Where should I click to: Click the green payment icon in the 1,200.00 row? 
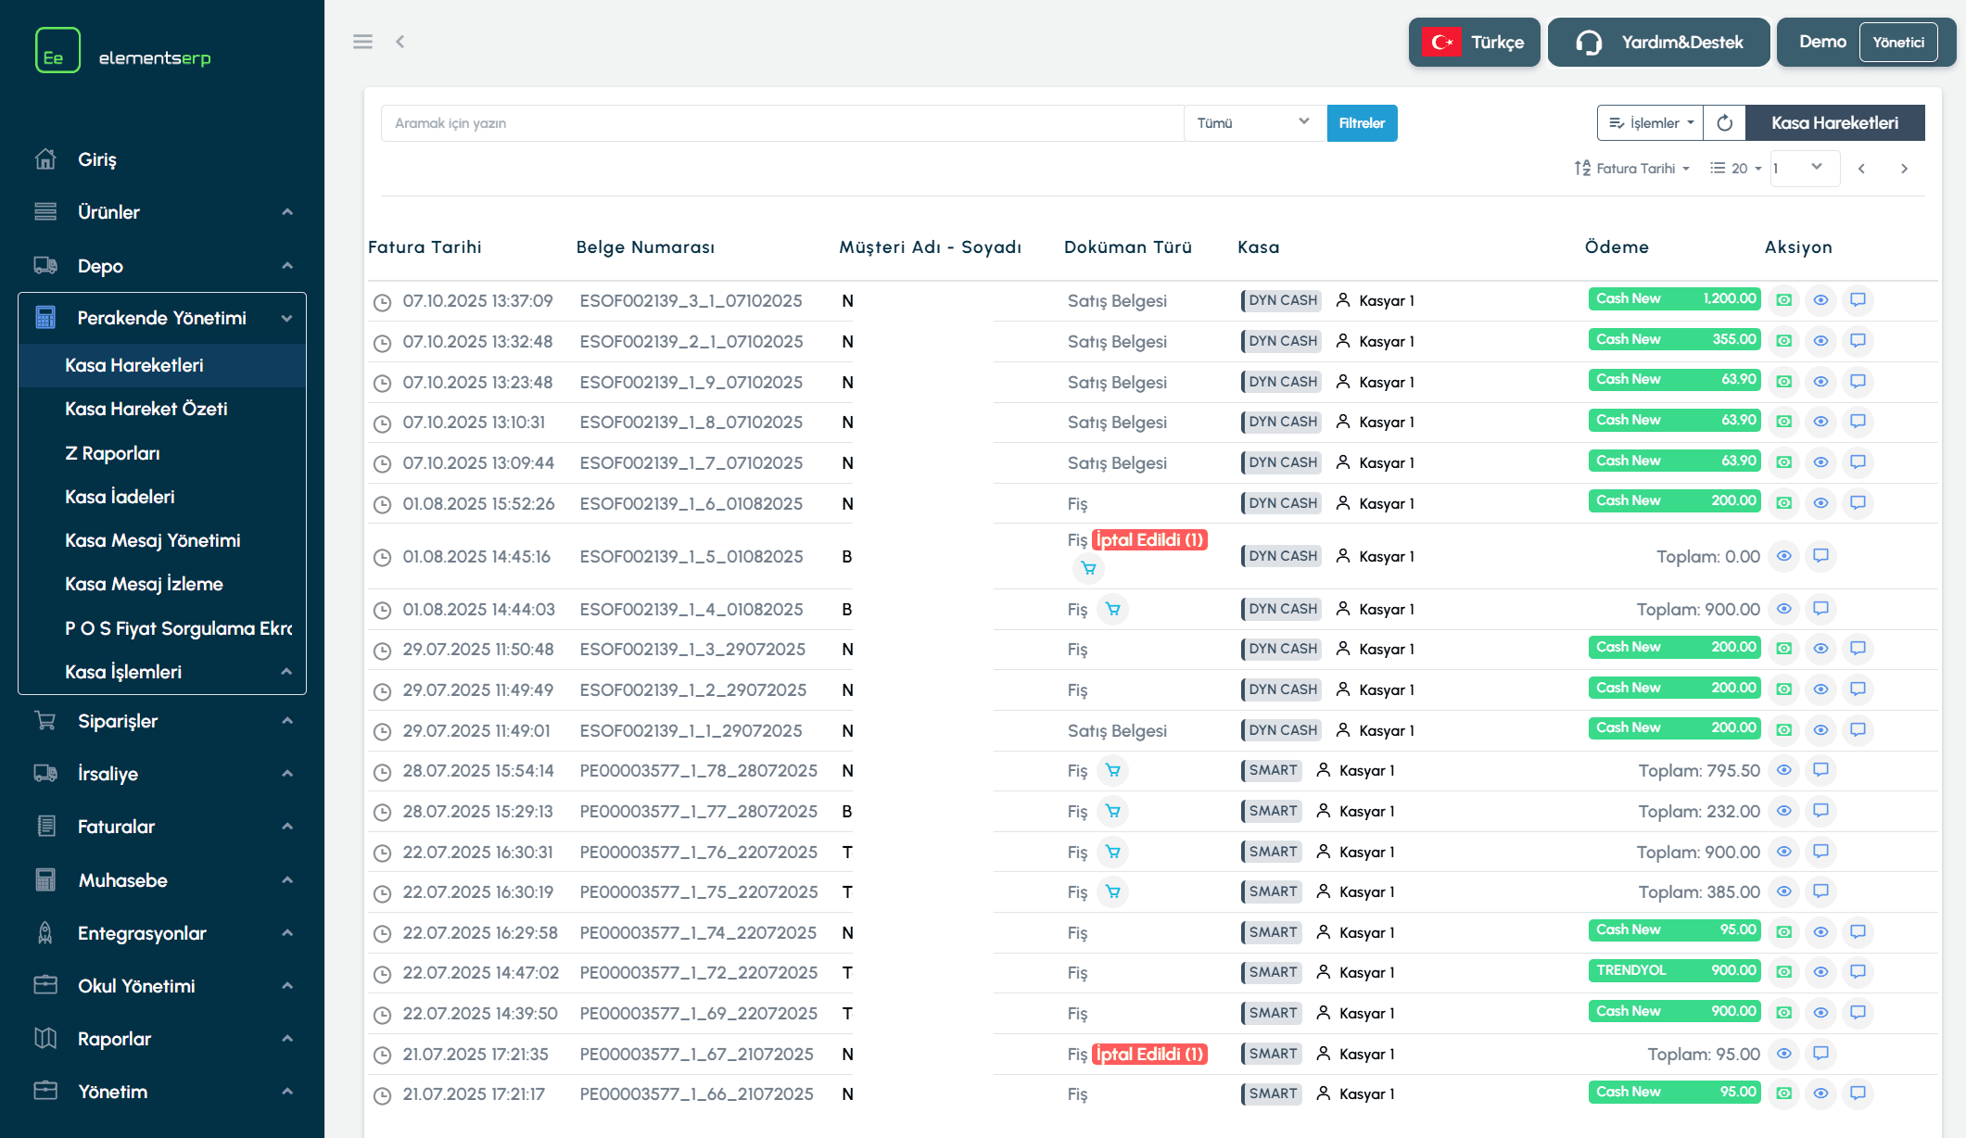point(1783,300)
